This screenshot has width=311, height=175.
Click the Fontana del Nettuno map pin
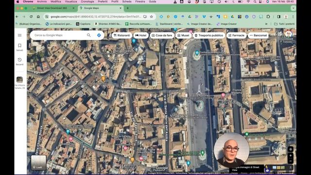point(197,53)
